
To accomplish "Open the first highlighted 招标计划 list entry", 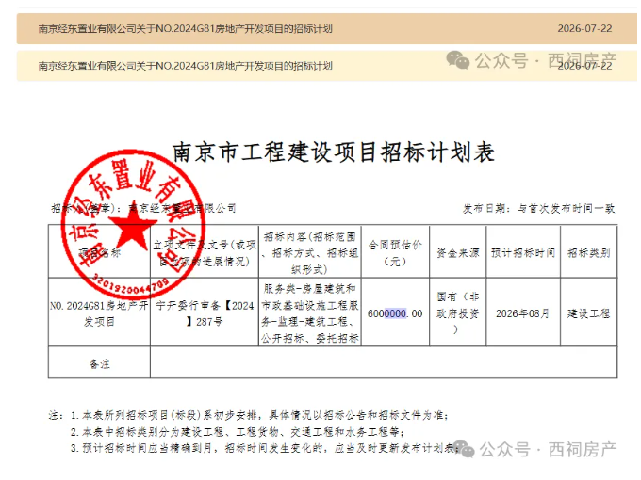I will tap(327, 28).
